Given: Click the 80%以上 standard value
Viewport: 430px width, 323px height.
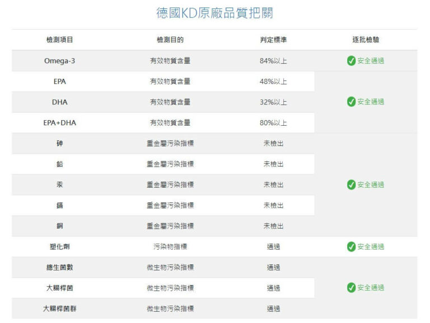Looking at the screenshot, I should point(273,123).
